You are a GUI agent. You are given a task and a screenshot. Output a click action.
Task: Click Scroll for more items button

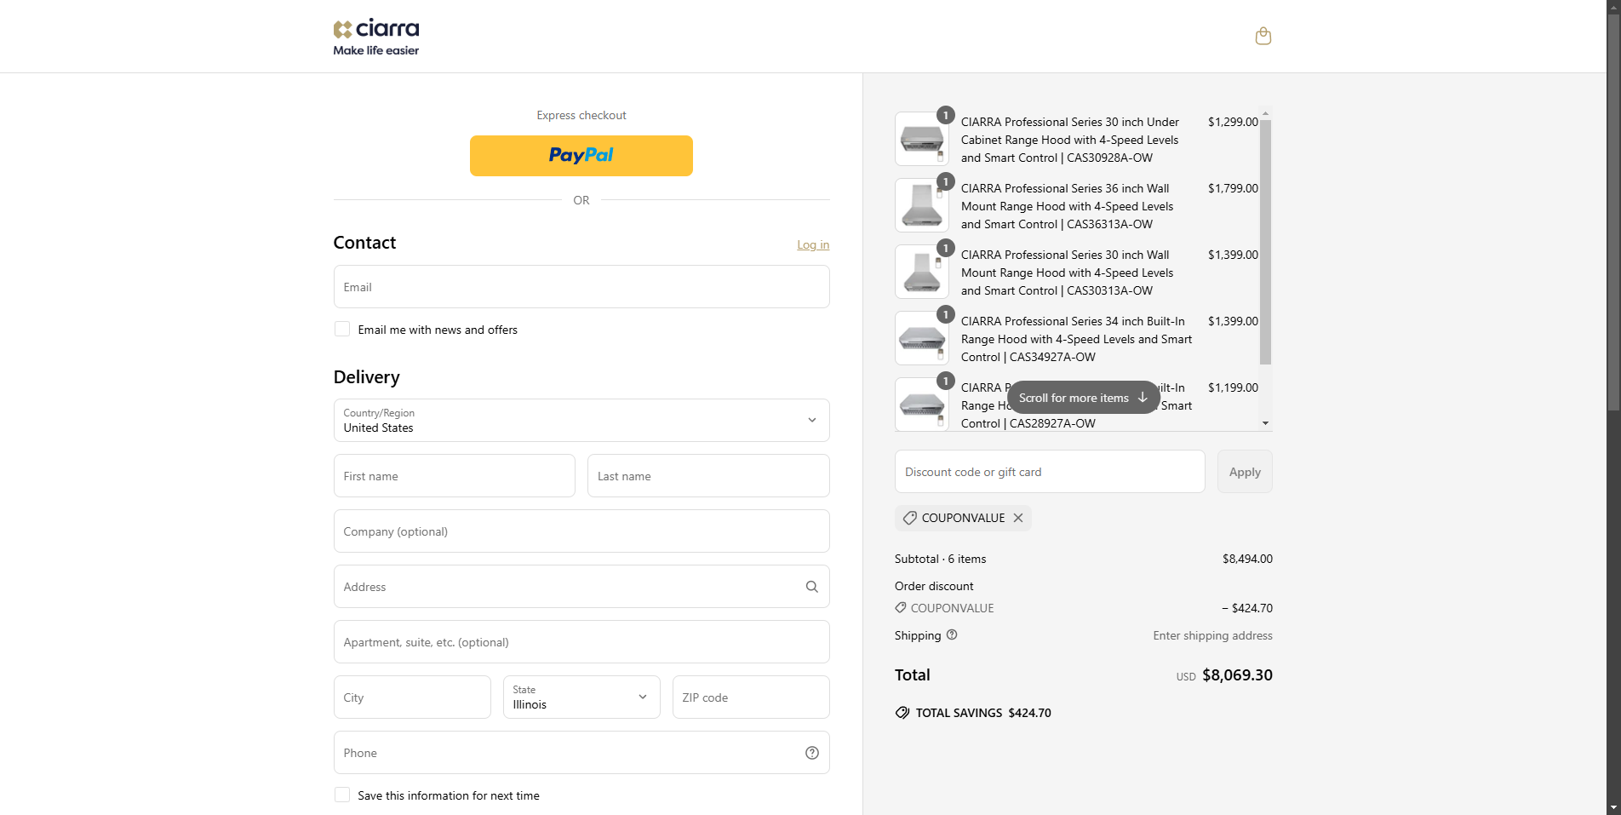click(1083, 398)
